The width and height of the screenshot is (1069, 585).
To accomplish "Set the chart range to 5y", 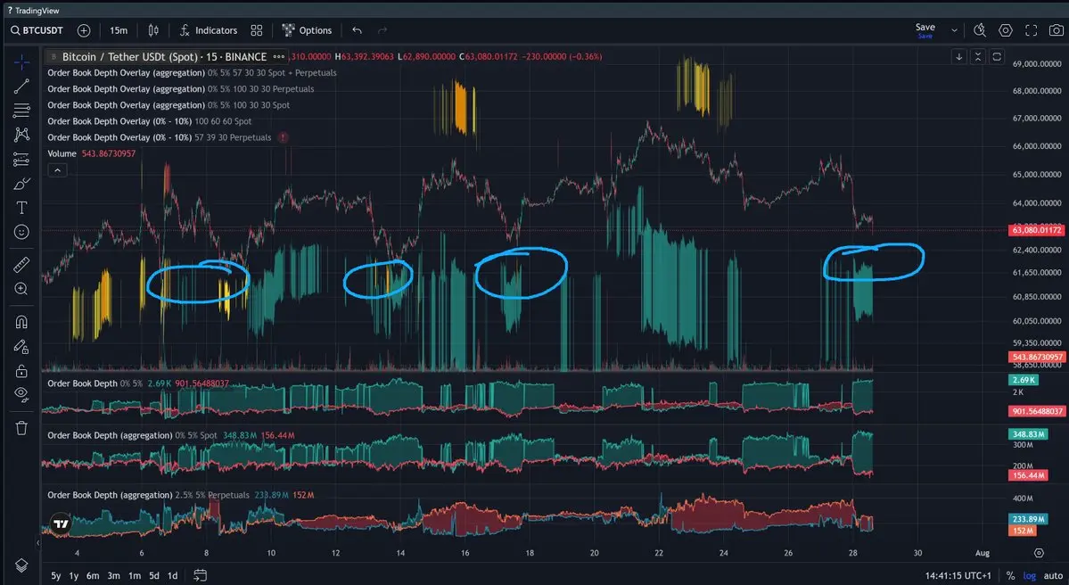I will pyautogui.click(x=56, y=575).
